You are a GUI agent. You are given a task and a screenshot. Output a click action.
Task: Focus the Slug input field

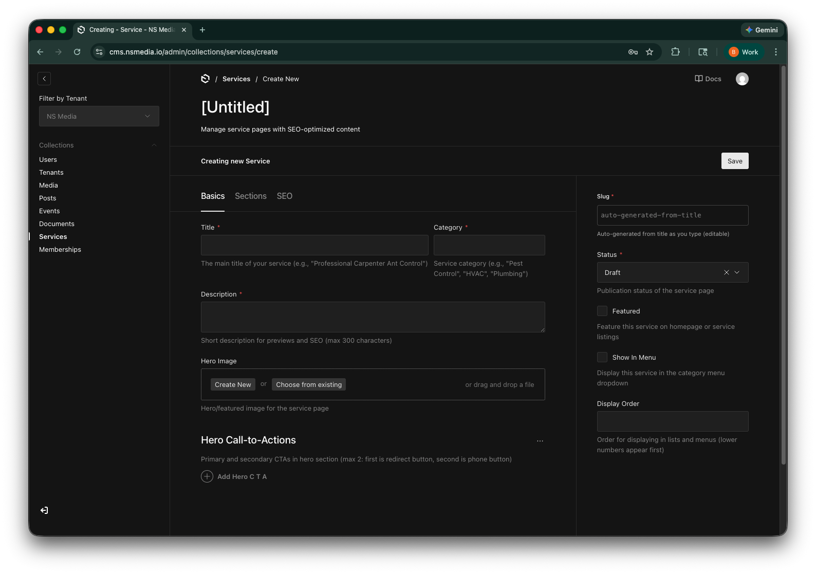tap(673, 215)
